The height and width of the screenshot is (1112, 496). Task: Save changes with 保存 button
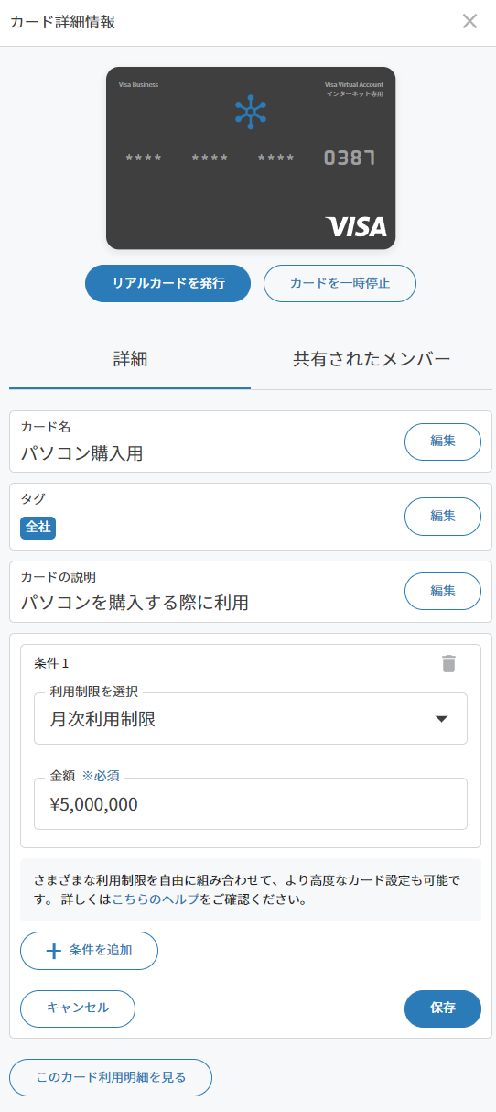tap(443, 1008)
